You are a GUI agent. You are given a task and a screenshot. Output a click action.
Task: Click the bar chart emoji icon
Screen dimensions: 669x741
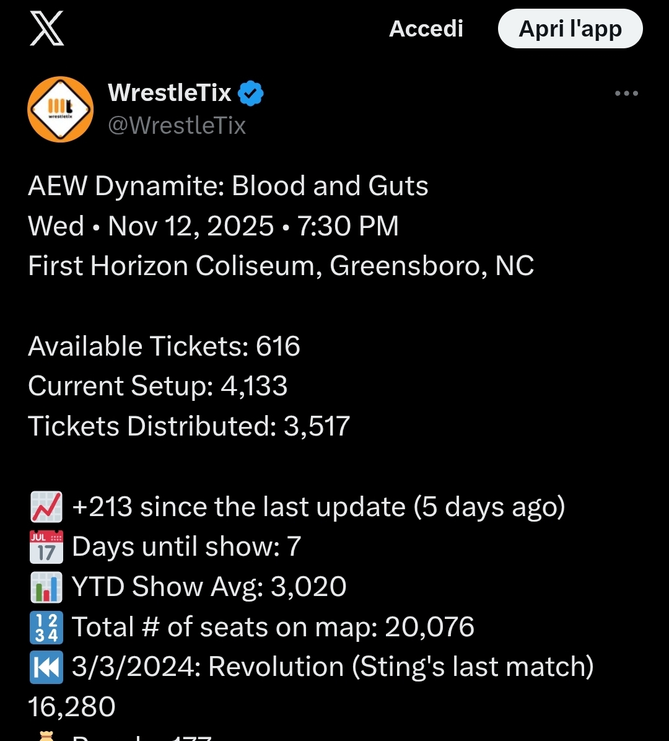point(46,587)
